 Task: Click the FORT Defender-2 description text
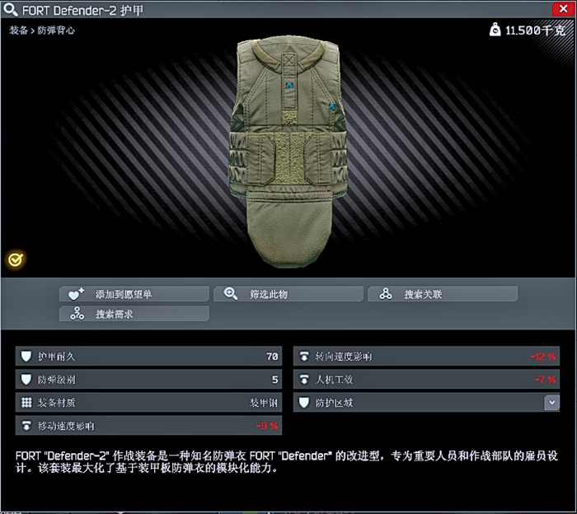tap(287, 462)
